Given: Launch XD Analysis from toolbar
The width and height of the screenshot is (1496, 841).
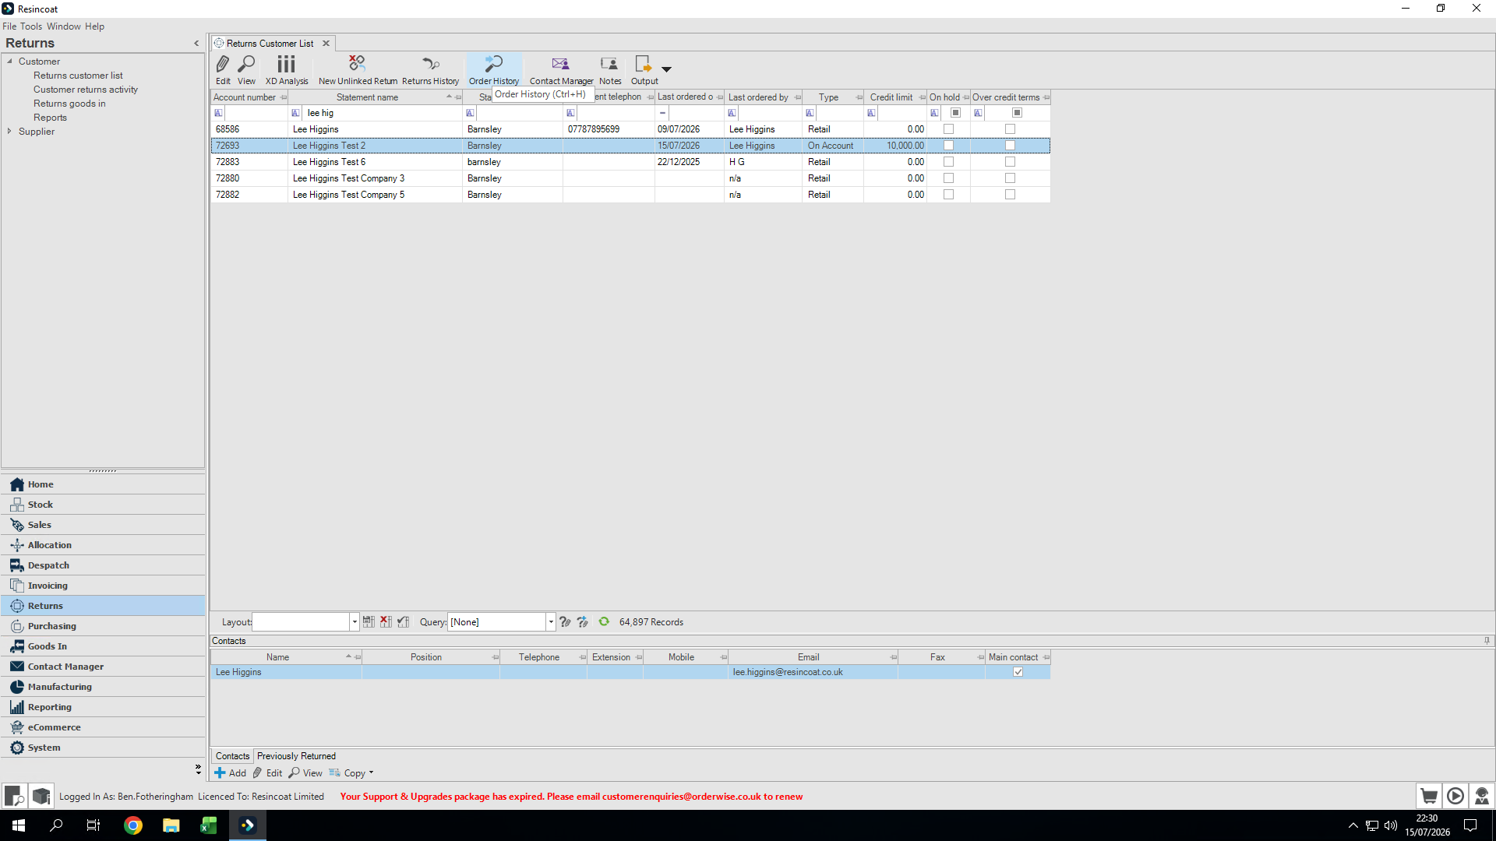Looking at the screenshot, I should click(287, 69).
